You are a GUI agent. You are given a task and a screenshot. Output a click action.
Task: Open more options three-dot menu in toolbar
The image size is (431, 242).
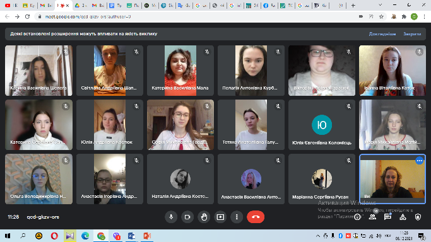tap(237, 217)
